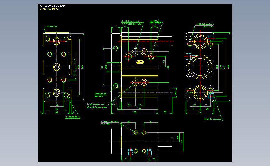Select the '110' vertical dimension value
Viewport: 270px width, 166px height.
point(221,67)
